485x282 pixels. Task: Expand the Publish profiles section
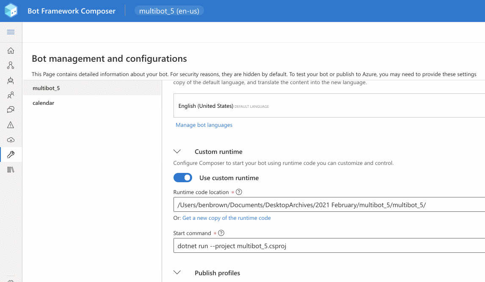pyautogui.click(x=177, y=272)
